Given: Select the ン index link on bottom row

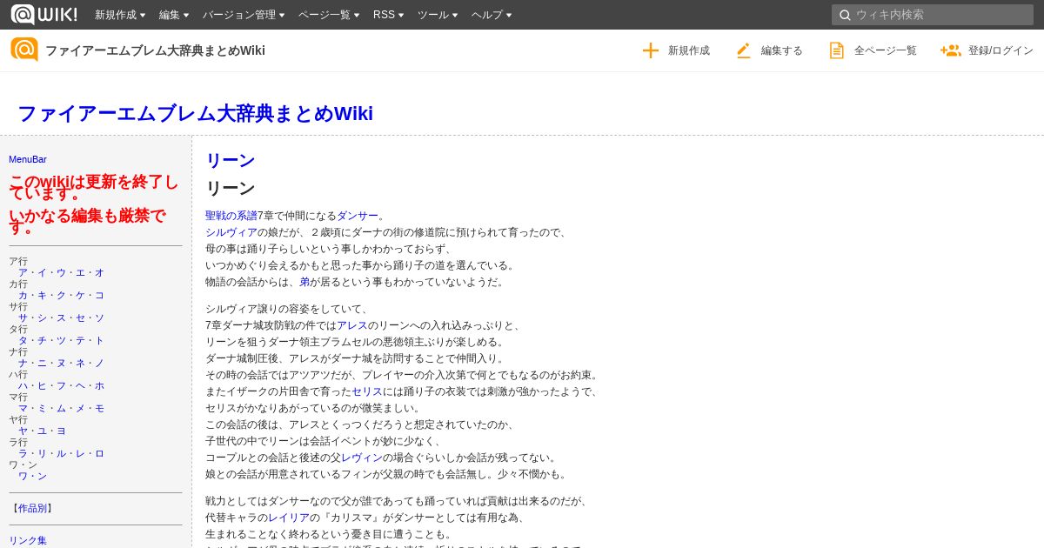Looking at the screenshot, I should (42, 476).
